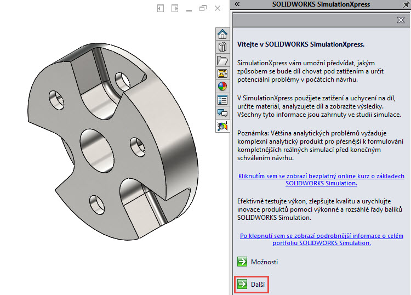Click the Možnosti options label
Screen dimensions: 411x295
(264, 262)
